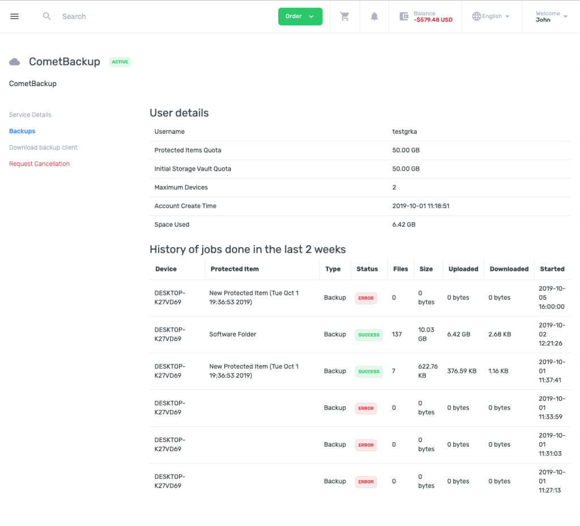Open the Order dropdown button

[x=300, y=16]
